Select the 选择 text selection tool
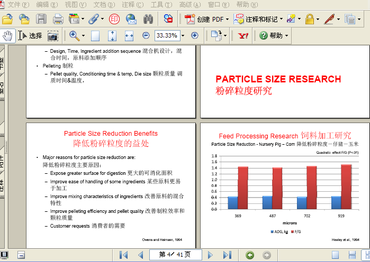The width and height of the screenshot is (370, 262). tap(30, 36)
